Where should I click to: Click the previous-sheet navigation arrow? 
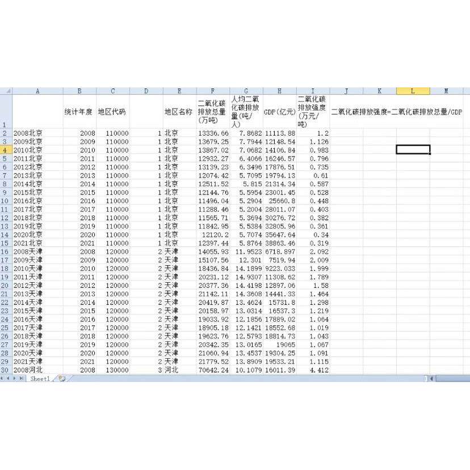(9, 378)
